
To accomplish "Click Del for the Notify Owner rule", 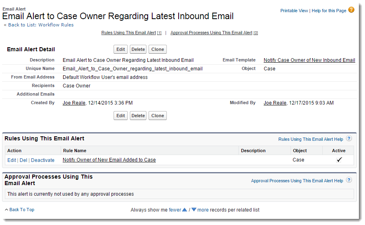I will 23,160.
